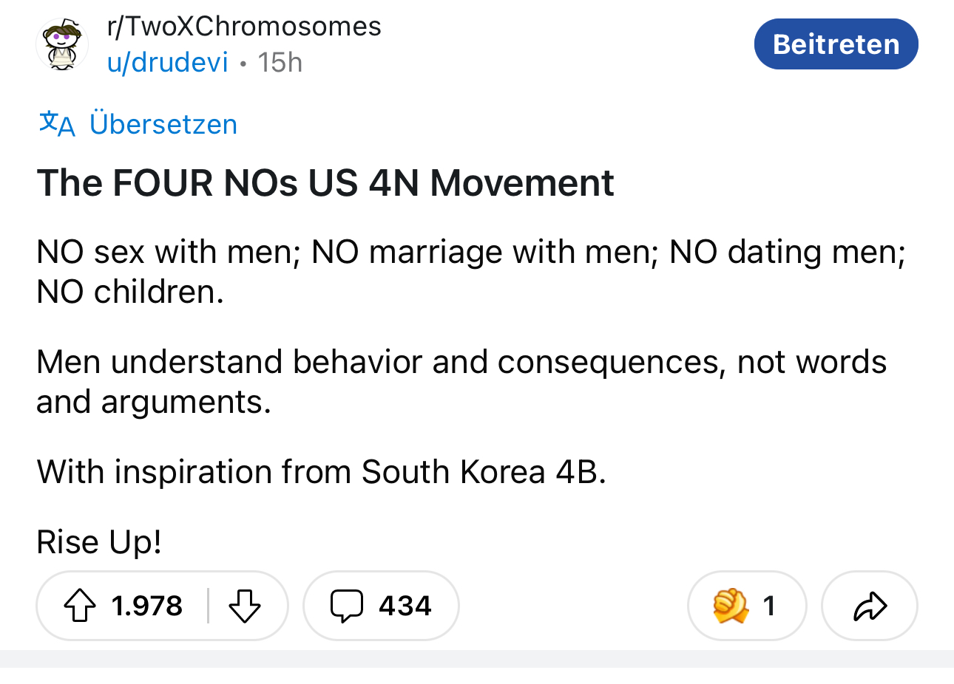Open the r/TwoXChromosomes subreddit link
This screenshot has height=684, width=954.
(x=244, y=27)
